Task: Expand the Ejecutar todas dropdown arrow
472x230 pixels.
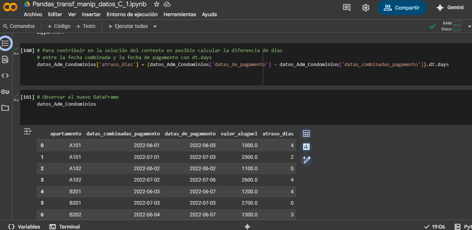Action: click(x=155, y=26)
